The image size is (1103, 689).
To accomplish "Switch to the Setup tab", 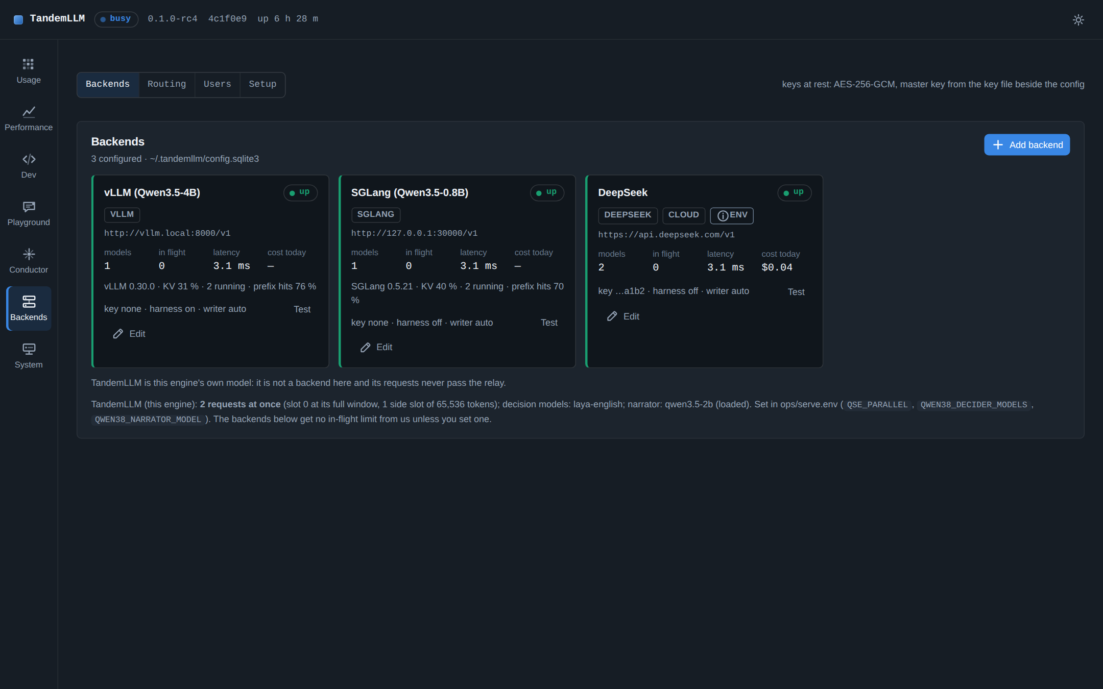I will coord(262,85).
